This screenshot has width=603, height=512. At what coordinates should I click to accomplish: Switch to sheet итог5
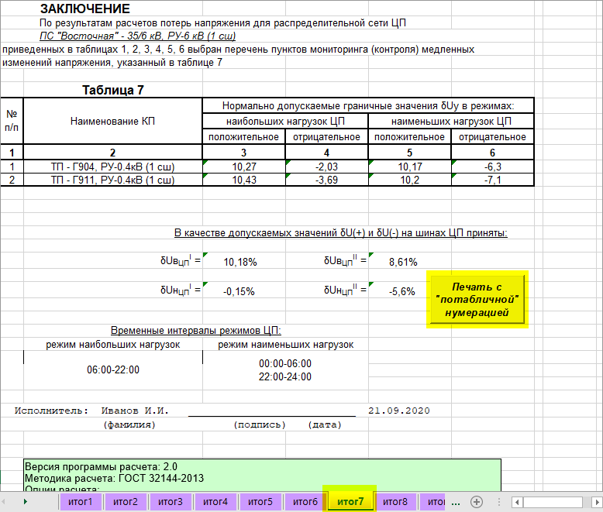[260, 502]
